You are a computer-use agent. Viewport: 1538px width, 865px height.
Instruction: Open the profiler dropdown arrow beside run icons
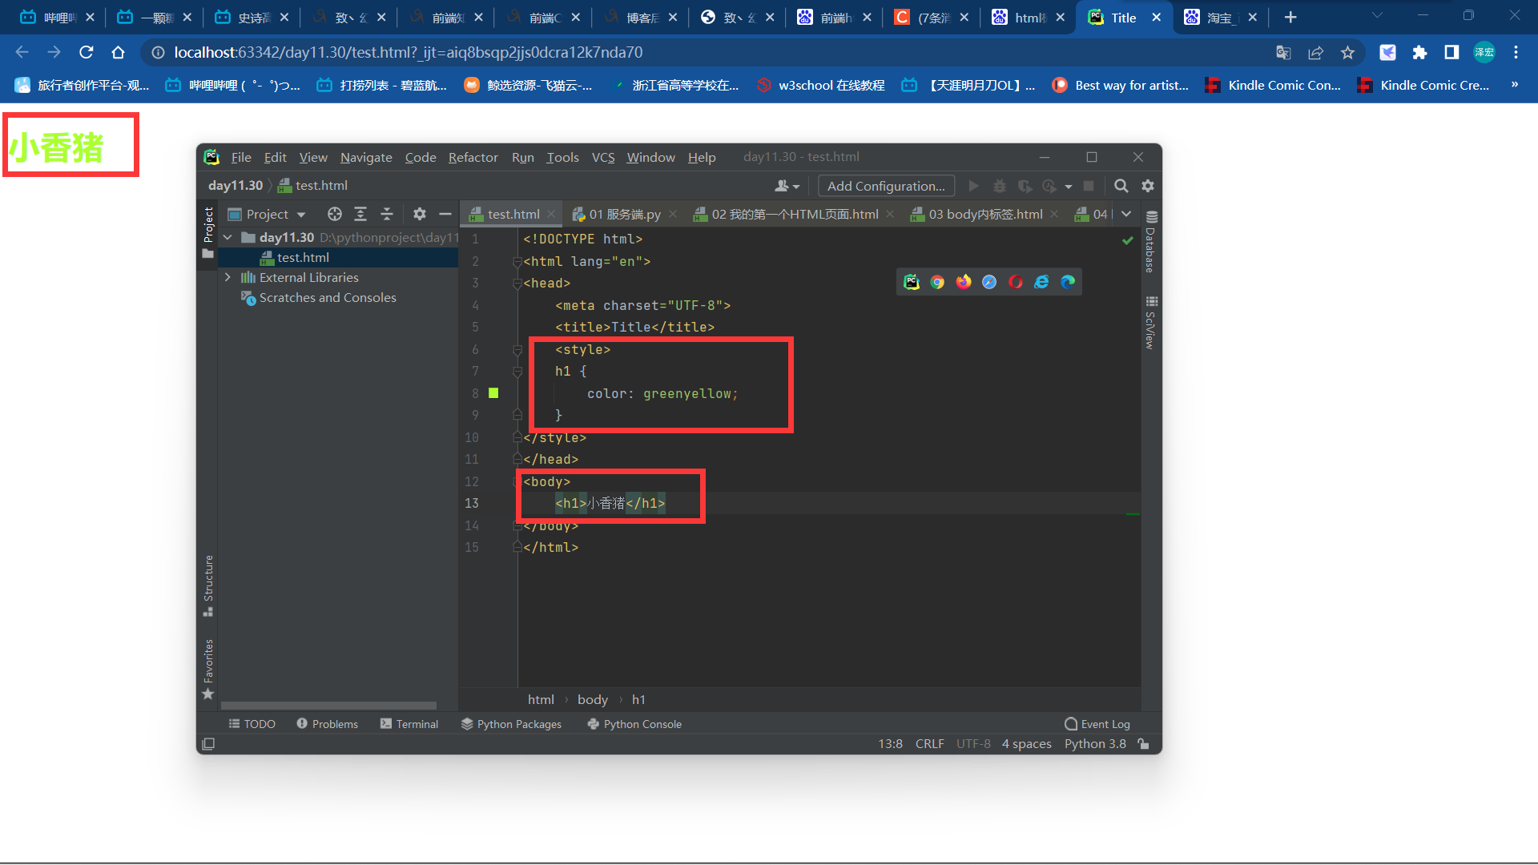point(1069,187)
